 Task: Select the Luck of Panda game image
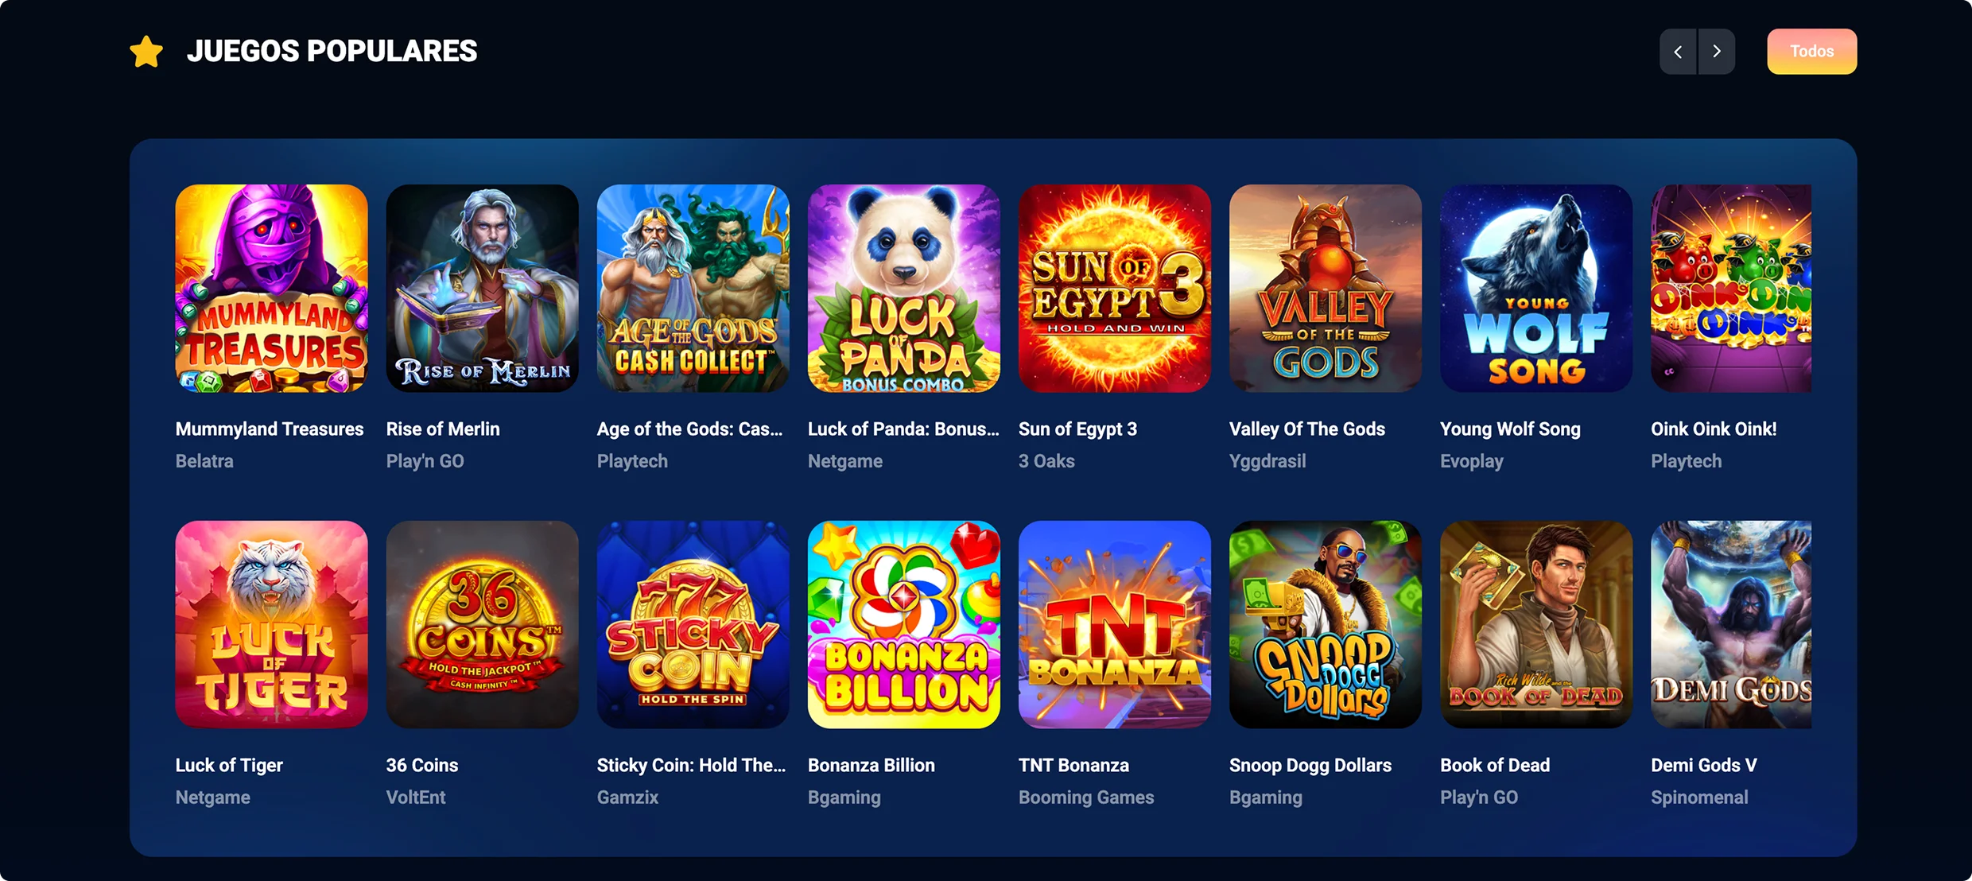point(903,289)
